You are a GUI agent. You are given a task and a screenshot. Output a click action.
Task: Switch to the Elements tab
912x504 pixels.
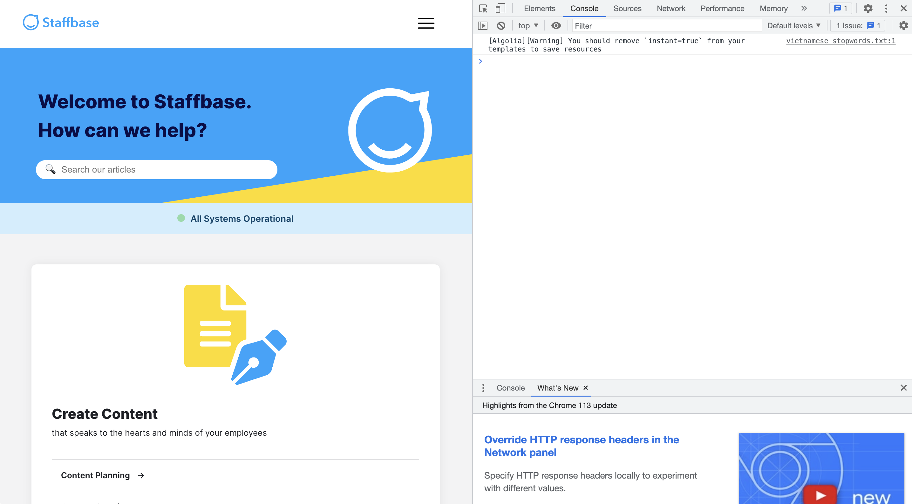(x=540, y=9)
